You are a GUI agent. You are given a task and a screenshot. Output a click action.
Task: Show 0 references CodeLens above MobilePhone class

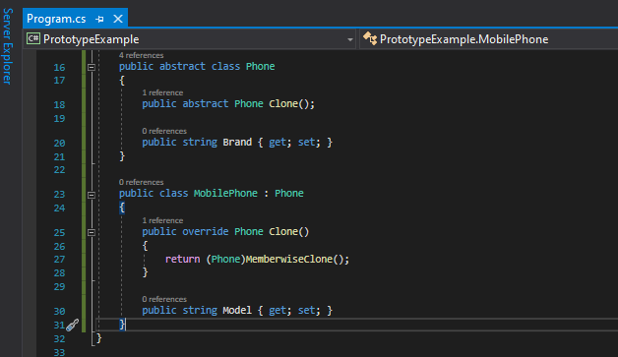(141, 183)
